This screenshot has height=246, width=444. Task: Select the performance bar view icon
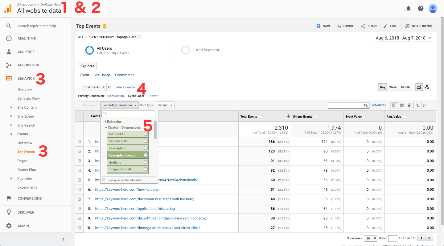tap(409, 105)
